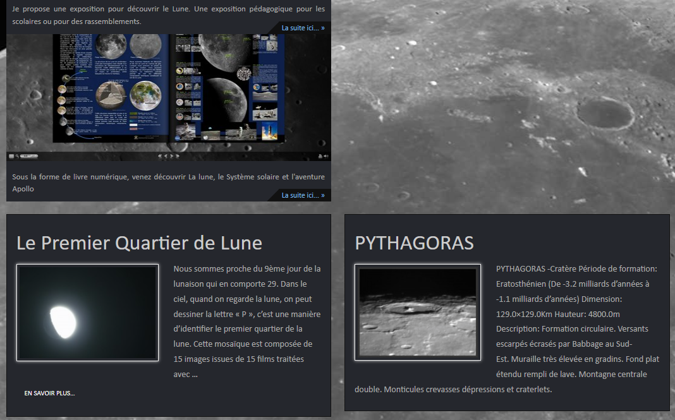The image size is (675, 420).
Task: Open upper "La suite ici... »" exposition link
Action: (303, 28)
